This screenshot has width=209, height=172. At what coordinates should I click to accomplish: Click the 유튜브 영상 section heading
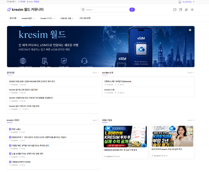tap(107, 120)
